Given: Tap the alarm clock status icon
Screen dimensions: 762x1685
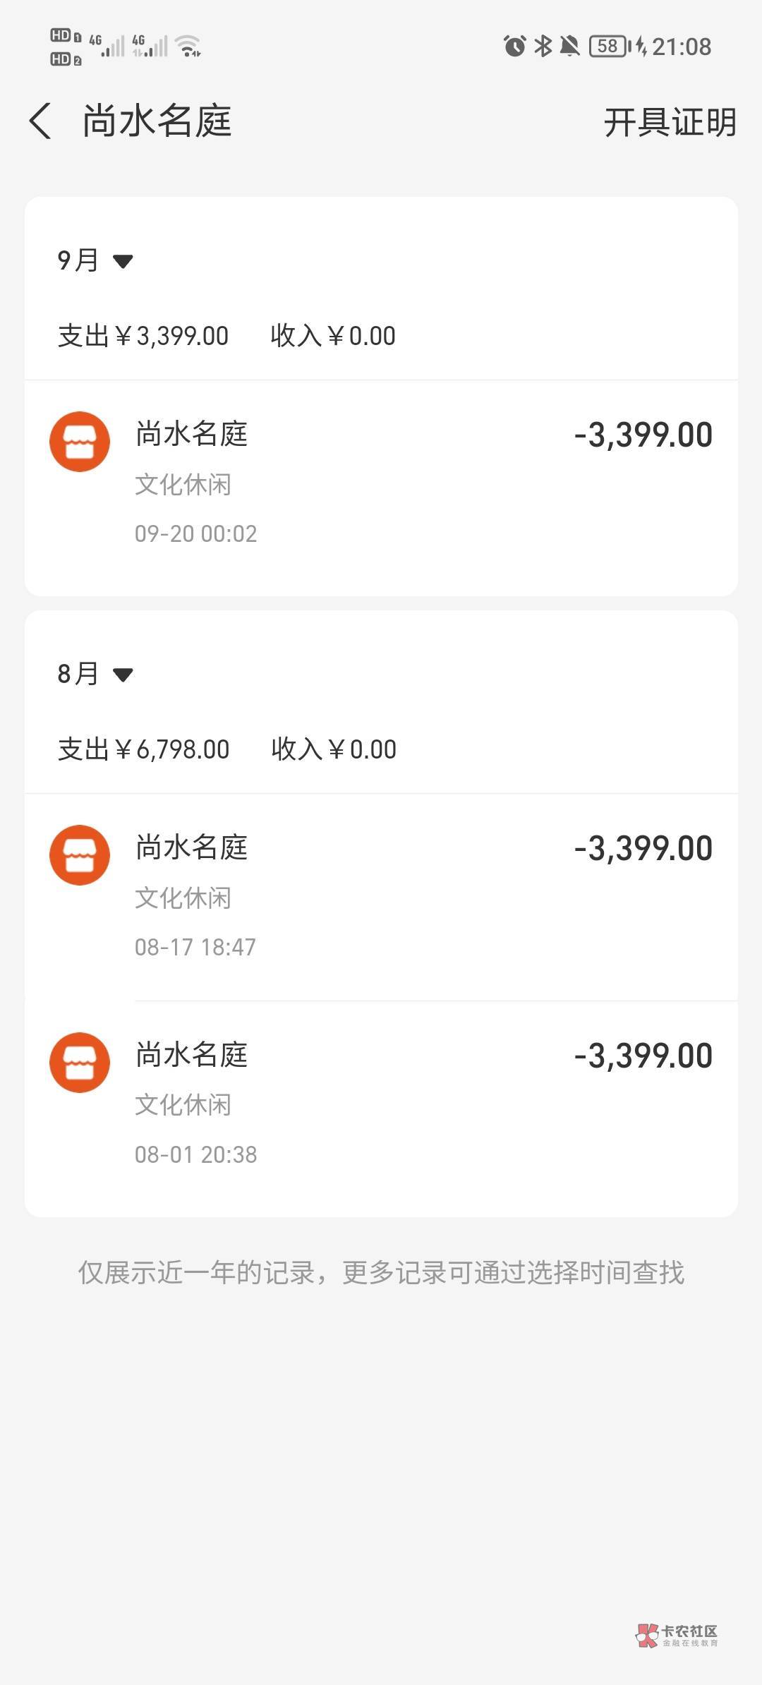Looking at the screenshot, I should (x=514, y=47).
